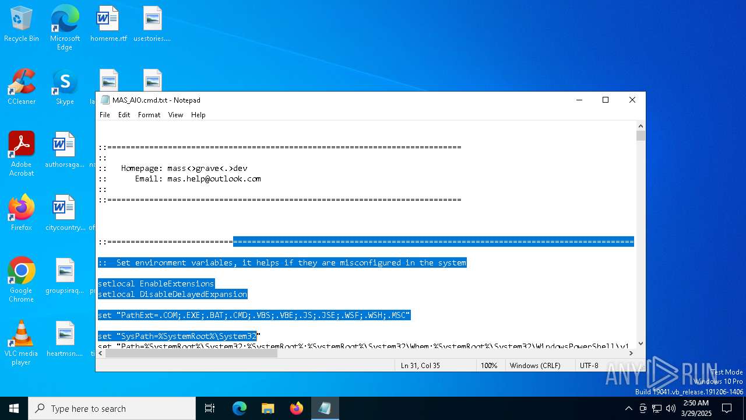Minimize the Notepad window
746x420 pixels.
click(x=579, y=100)
